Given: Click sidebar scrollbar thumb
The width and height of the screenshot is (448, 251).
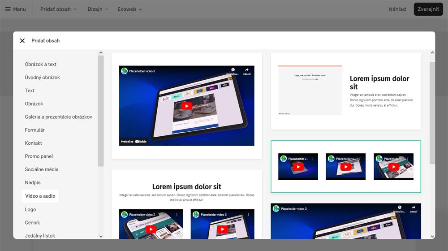Looking at the screenshot, I should tap(101, 111).
